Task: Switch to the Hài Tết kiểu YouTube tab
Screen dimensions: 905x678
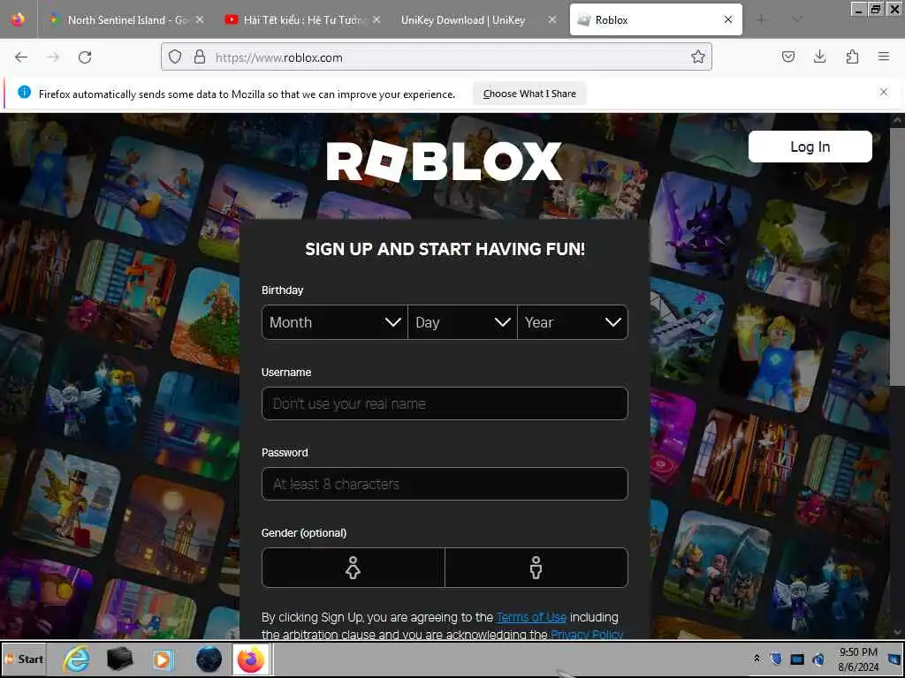Action: [302, 19]
